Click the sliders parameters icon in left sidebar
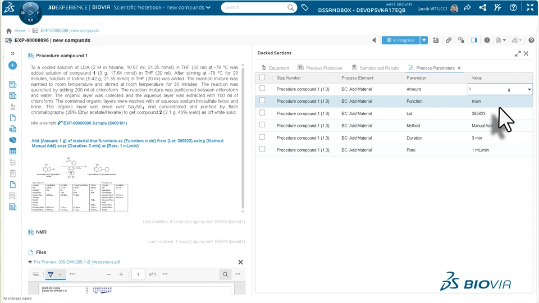The height and width of the screenshot is (303, 539). [13, 163]
